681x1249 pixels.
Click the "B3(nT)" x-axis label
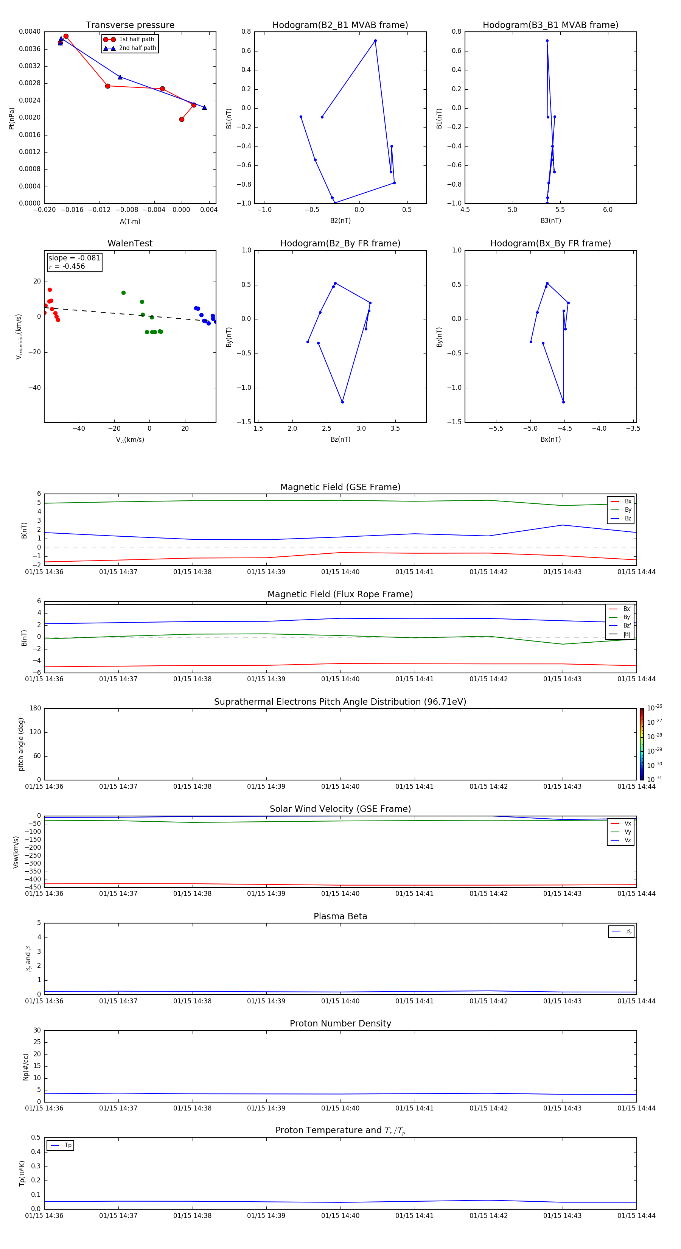click(550, 221)
